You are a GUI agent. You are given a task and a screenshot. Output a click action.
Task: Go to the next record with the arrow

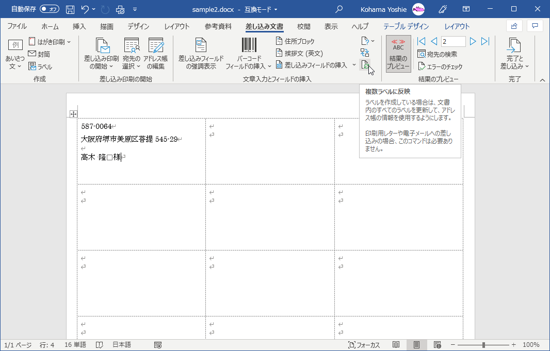(473, 41)
